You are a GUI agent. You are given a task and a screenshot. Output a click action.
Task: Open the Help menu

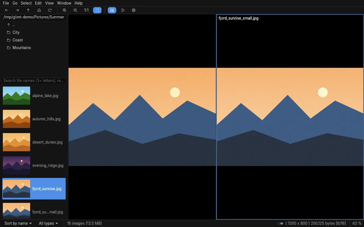click(78, 3)
